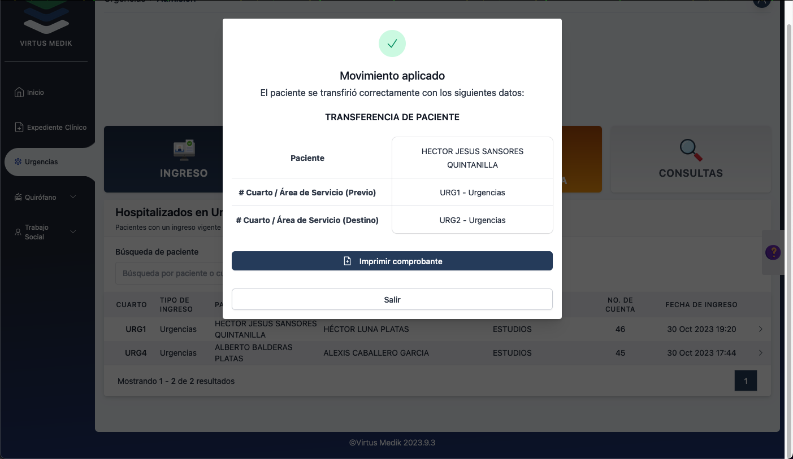This screenshot has height=459, width=793.
Task: Click the patient search input field
Action: pos(170,273)
